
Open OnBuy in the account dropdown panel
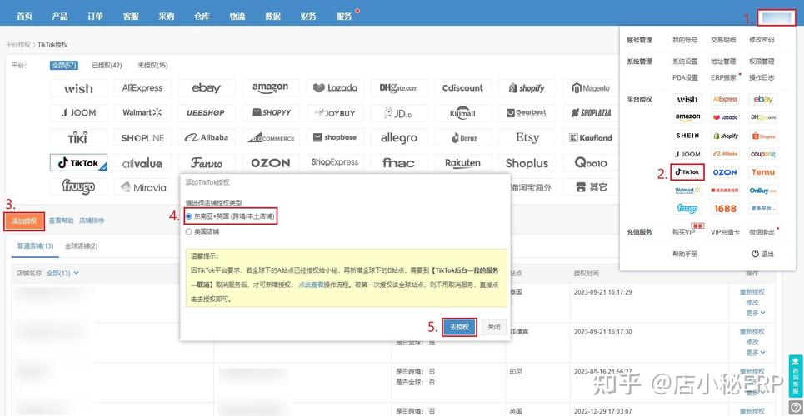point(763,190)
